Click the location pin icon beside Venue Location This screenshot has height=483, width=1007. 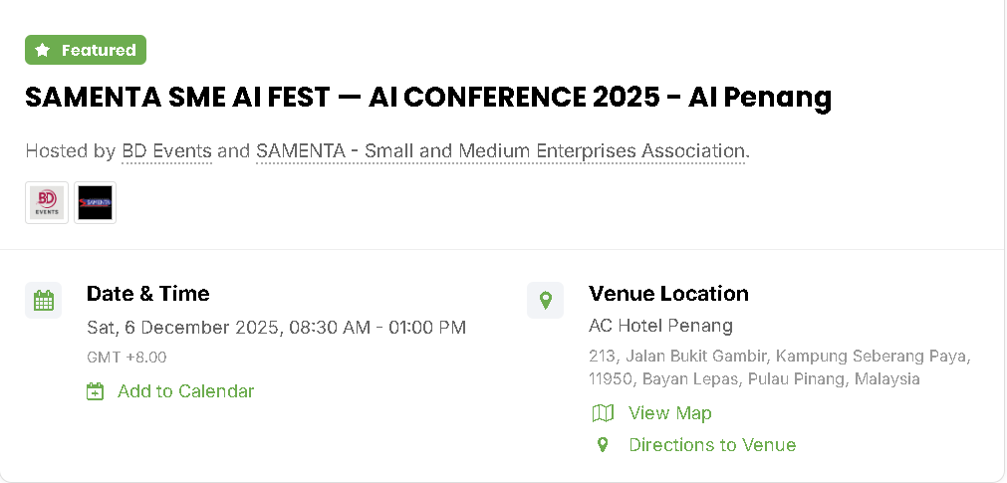coord(545,301)
